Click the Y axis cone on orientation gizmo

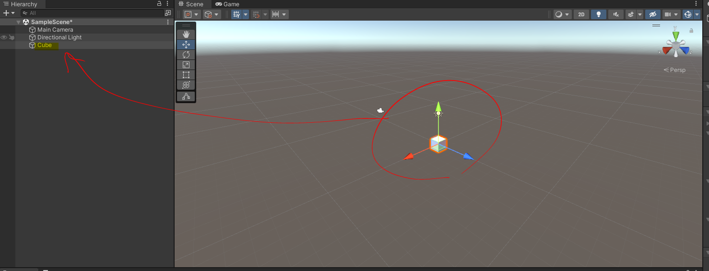click(x=676, y=36)
